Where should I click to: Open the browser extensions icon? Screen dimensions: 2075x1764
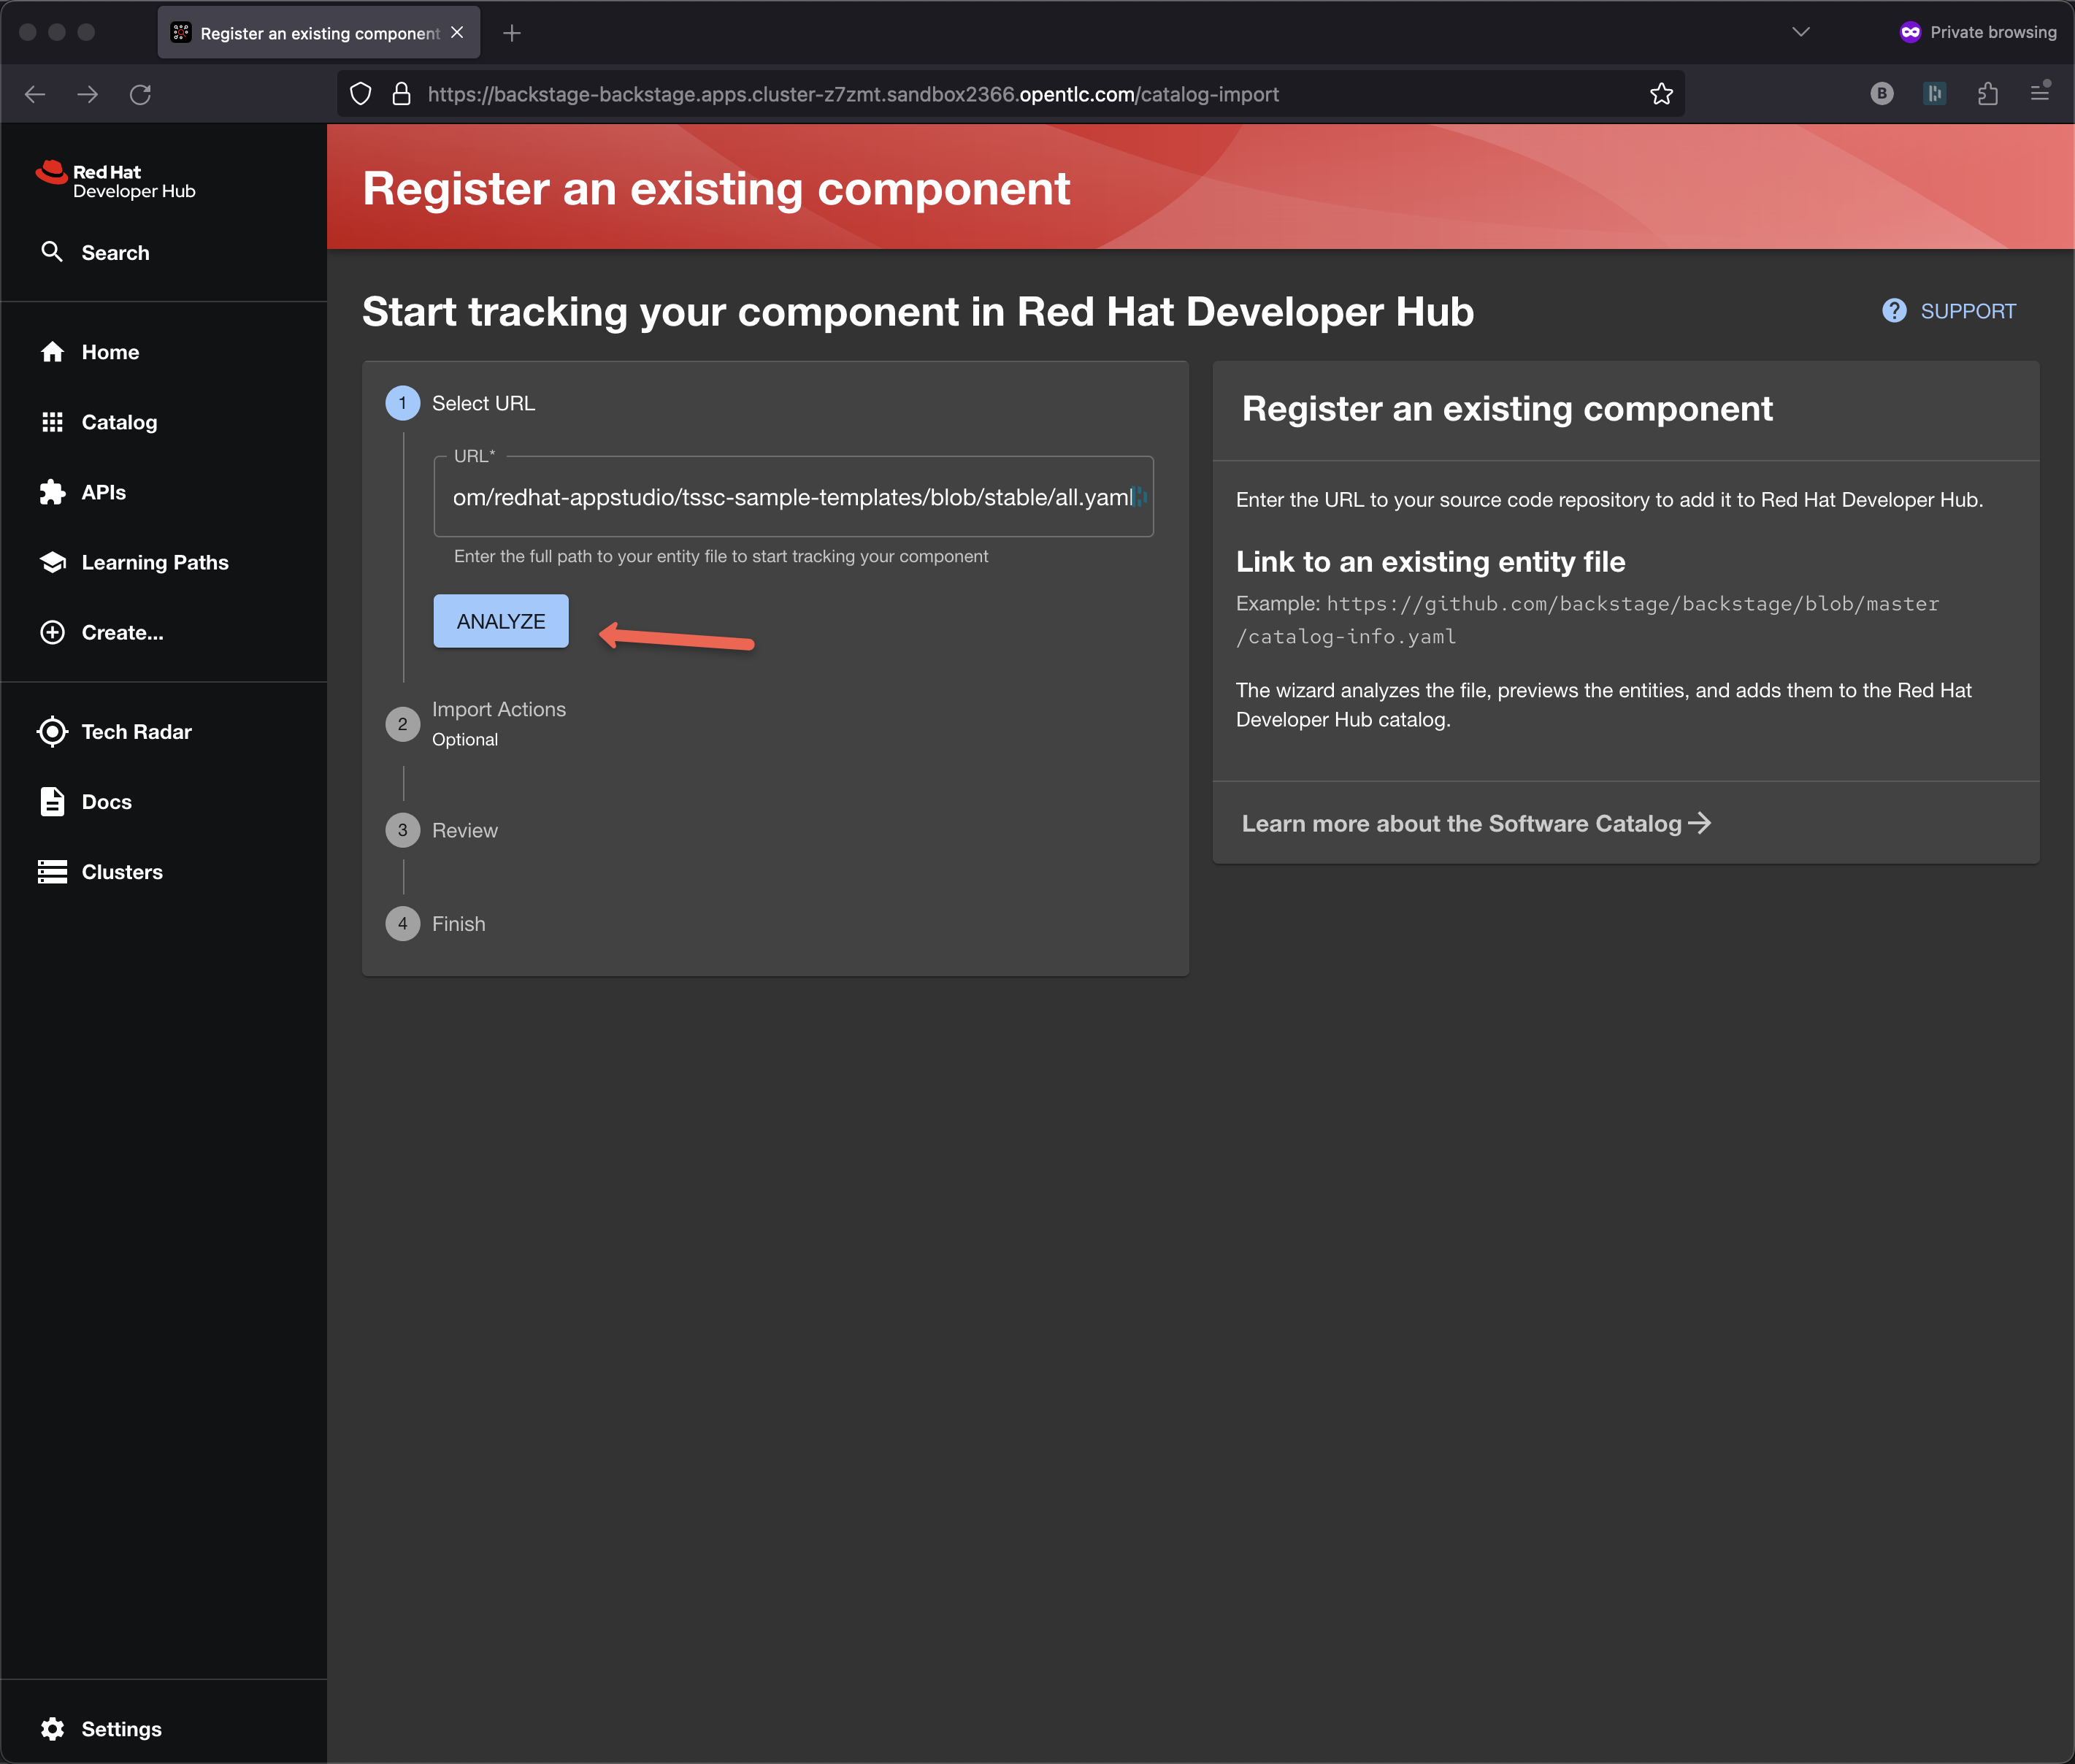[1987, 94]
